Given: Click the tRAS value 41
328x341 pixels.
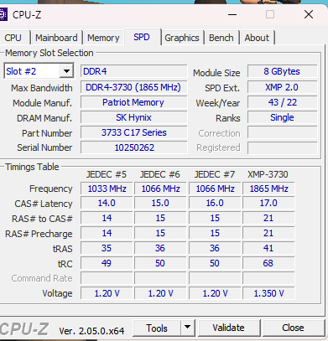Looking at the screenshot, I should point(268,248).
